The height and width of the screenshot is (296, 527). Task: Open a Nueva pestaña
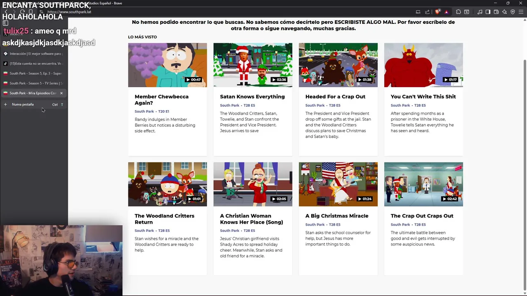pyautogui.click(x=33, y=104)
